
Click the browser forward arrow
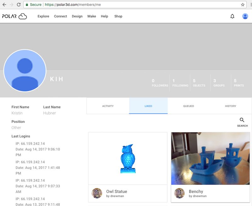[11, 4]
